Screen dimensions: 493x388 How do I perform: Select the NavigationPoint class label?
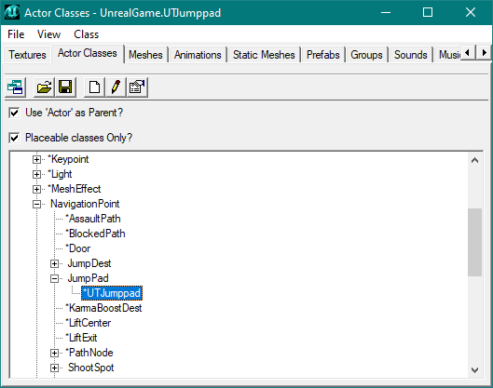85,204
